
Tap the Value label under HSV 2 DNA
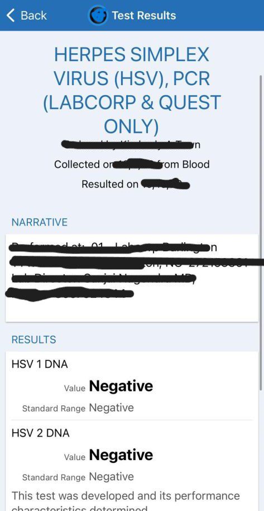(x=74, y=457)
